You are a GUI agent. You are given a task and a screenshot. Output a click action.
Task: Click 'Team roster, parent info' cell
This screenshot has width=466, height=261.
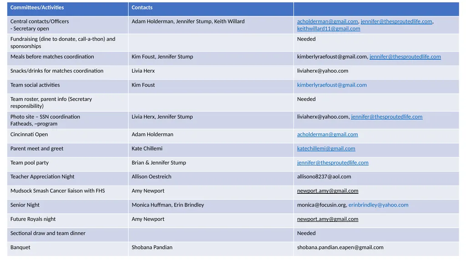coord(68,103)
